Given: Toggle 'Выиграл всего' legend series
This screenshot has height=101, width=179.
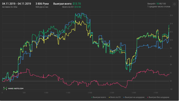Looking at the screenshot, I should (99, 97).
